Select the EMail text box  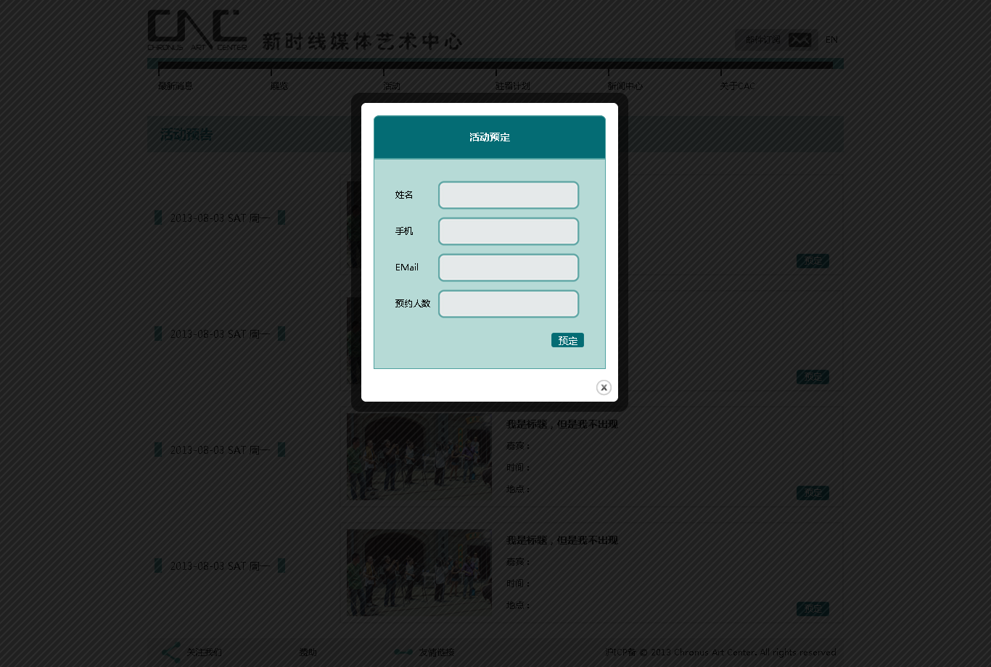508,268
